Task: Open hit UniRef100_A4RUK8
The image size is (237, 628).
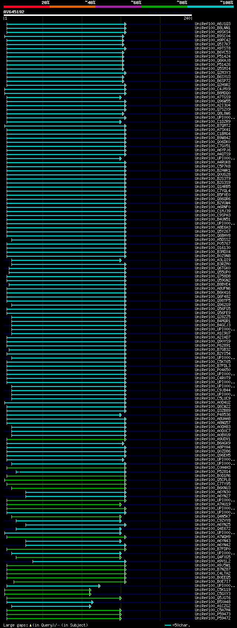Action: pos(213,162)
